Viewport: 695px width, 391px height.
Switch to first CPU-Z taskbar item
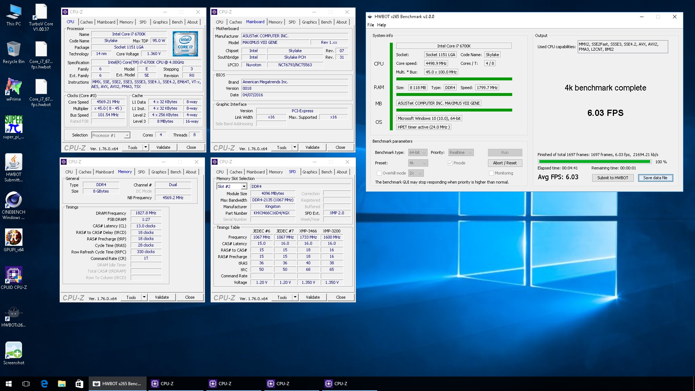(x=176, y=384)
